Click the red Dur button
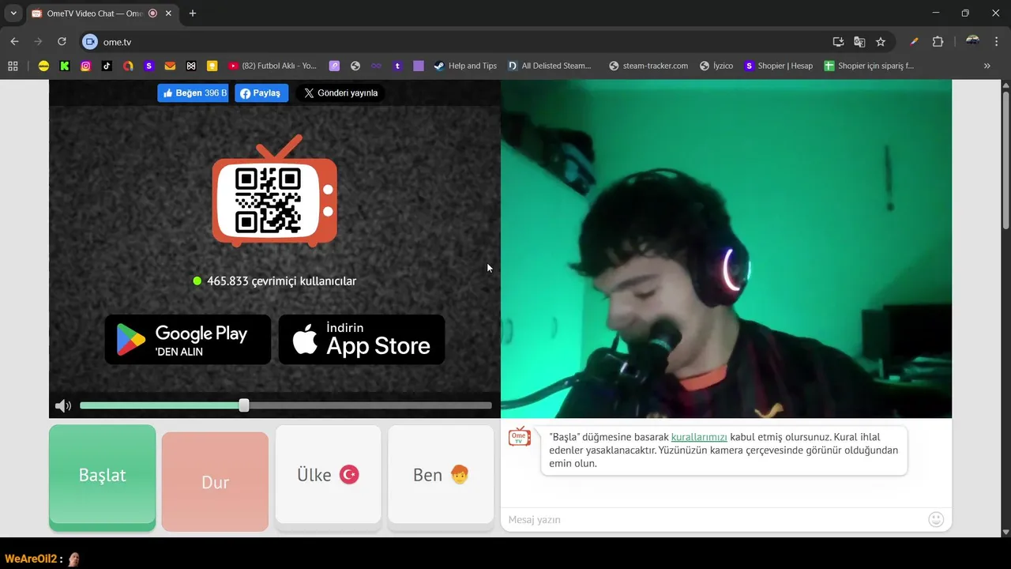This screenshot has width=1011, height=569. 215,481
